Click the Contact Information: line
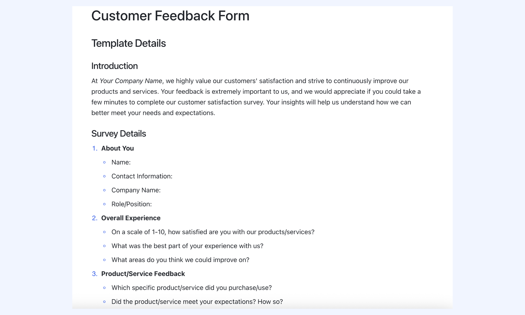Viewport: 525px width, 315px height. [x=142, y=176]
